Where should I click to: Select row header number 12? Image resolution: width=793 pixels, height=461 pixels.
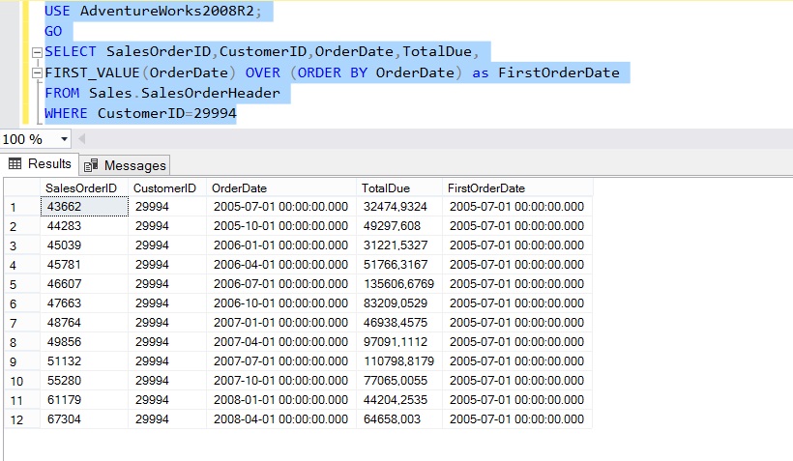pyautogui.click(x=22, y=419)
